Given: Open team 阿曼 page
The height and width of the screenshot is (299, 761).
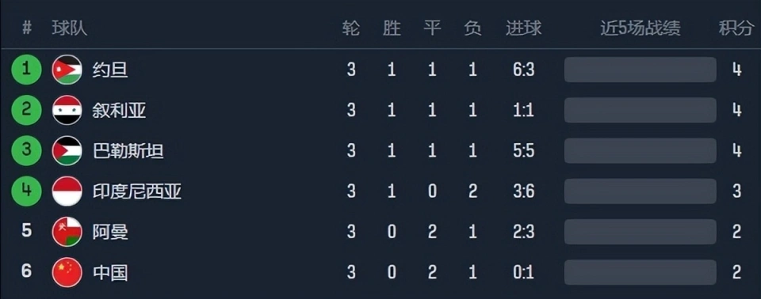Looking at the screenshot, I should (110, 232).
